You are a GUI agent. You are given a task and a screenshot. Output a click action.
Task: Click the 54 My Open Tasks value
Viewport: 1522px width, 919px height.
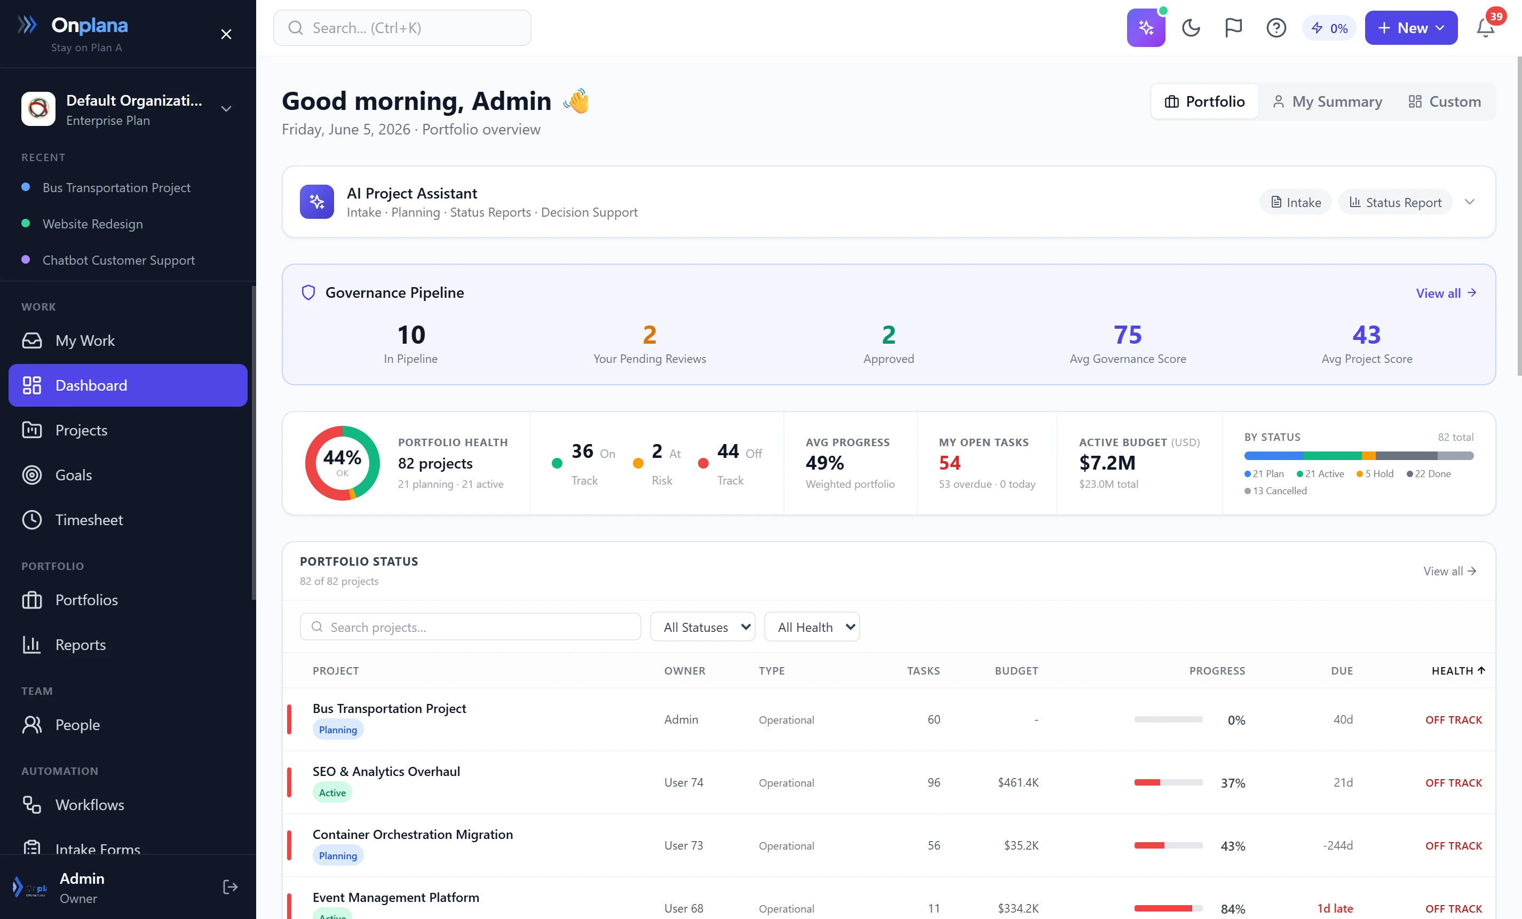[x=949, y=463]
